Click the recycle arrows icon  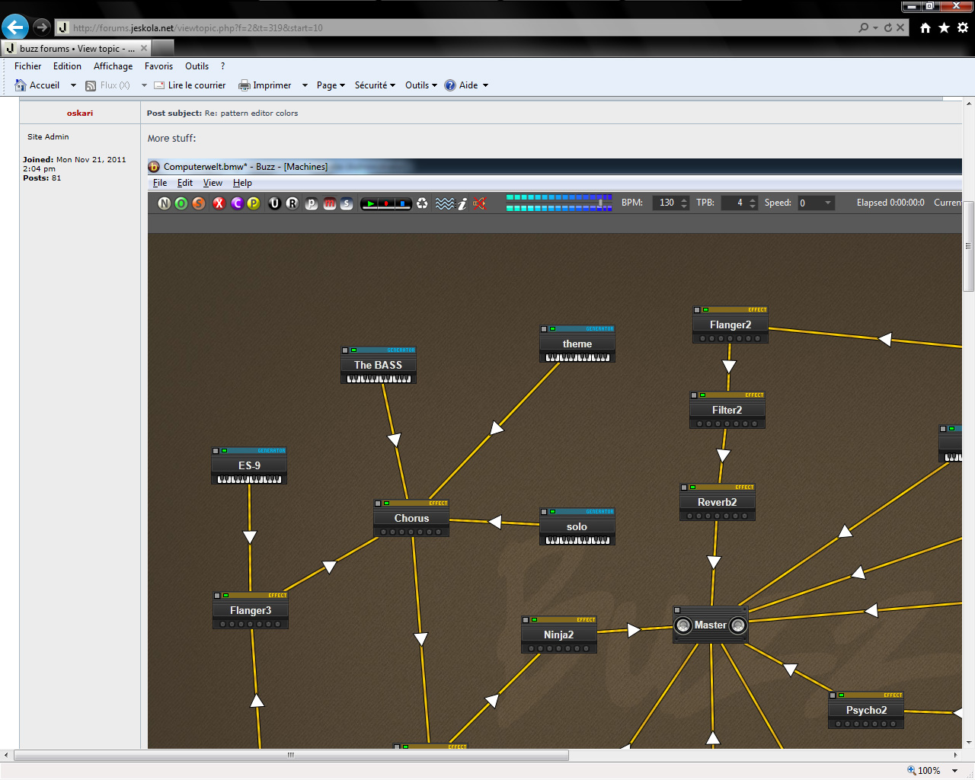click(x=422, y=203)
